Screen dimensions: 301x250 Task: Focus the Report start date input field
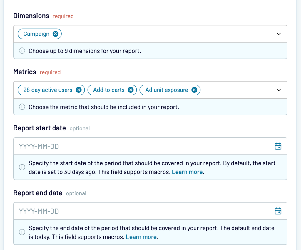[x=141, y=146]
